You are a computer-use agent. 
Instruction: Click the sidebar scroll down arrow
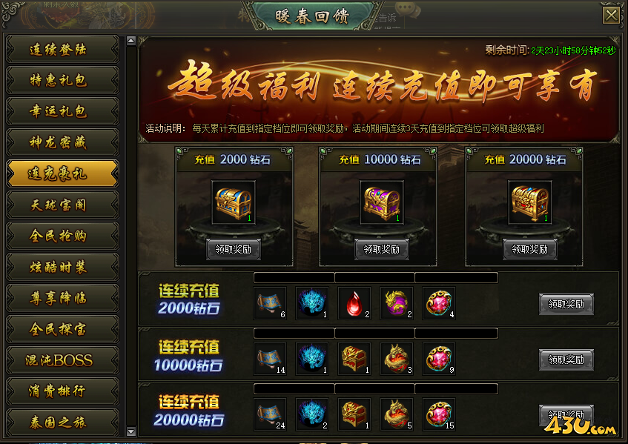[131, 431]
